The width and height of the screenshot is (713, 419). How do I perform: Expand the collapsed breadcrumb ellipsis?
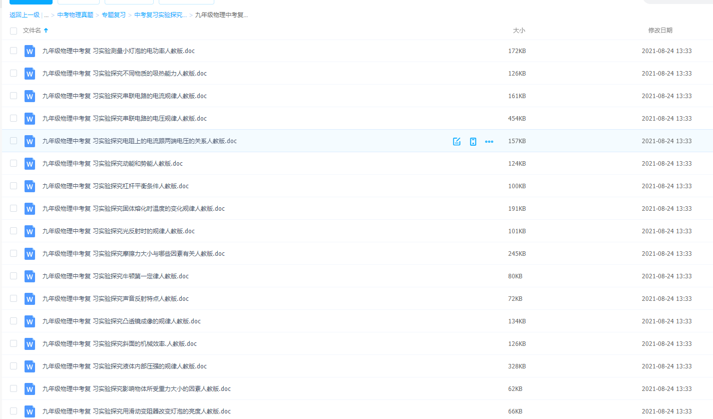(47, 15)
